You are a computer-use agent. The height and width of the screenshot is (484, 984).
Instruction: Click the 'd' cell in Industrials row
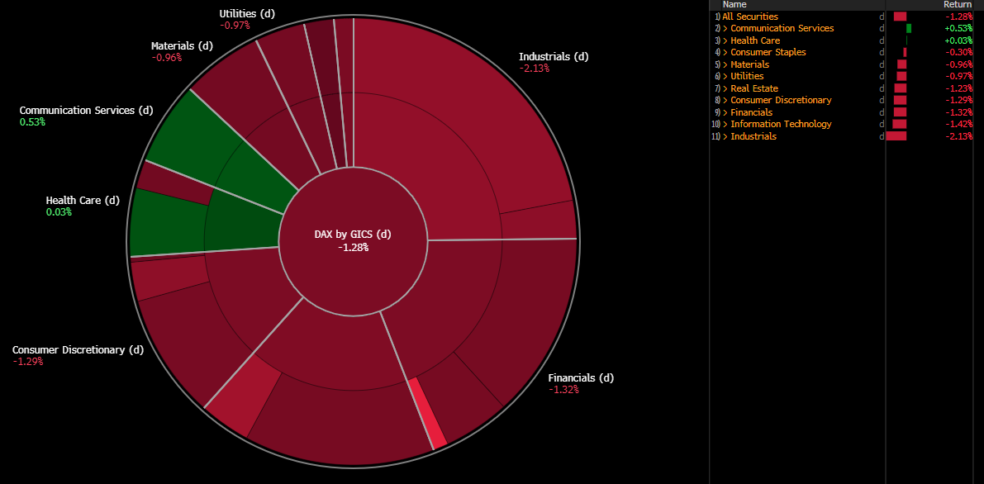pos(881,136)
